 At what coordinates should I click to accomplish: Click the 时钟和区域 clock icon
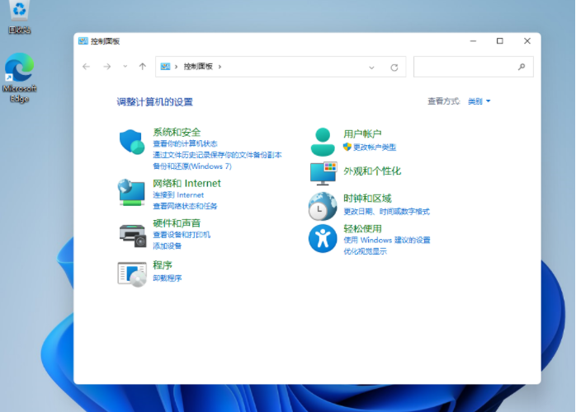pyautogui.click(x=323, y=205)
